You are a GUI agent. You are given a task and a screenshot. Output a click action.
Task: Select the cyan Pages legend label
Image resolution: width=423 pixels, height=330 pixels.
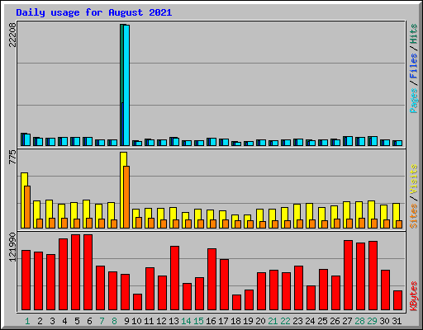(x=414, y=101)
